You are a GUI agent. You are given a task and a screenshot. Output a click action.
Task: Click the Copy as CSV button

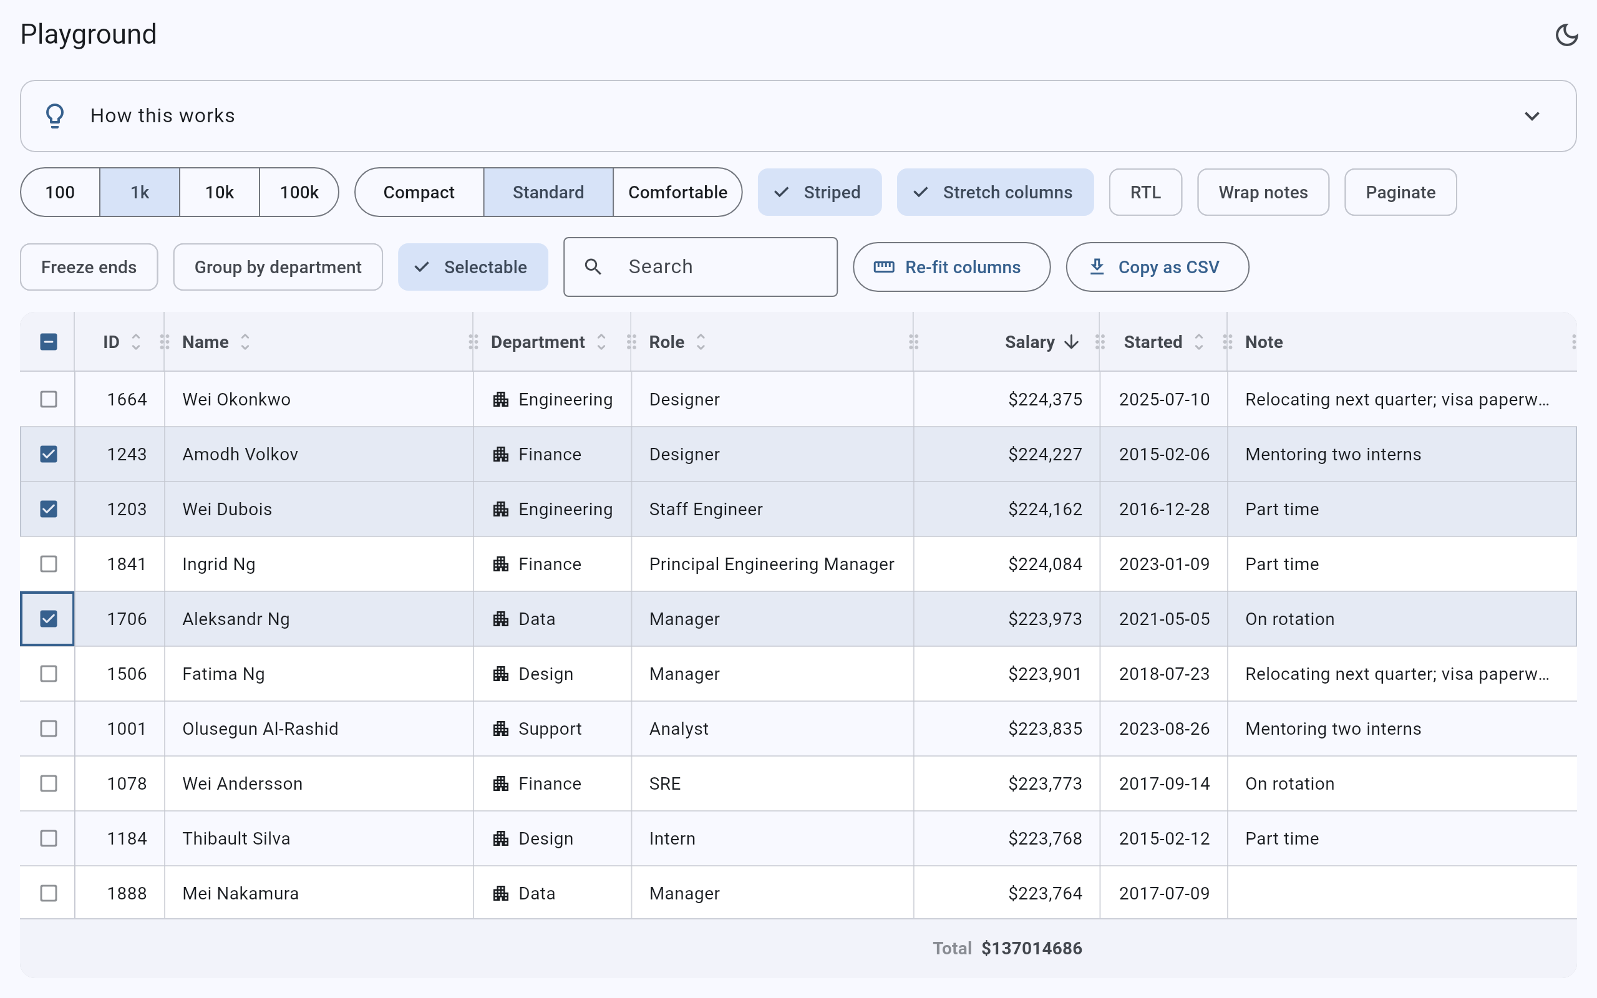(x=1157, y=267)
